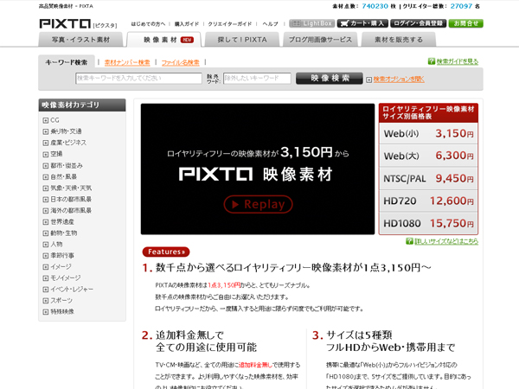Screen dimensions: 519x389
Task: Click the red Features badge
Action: point(166,252)
